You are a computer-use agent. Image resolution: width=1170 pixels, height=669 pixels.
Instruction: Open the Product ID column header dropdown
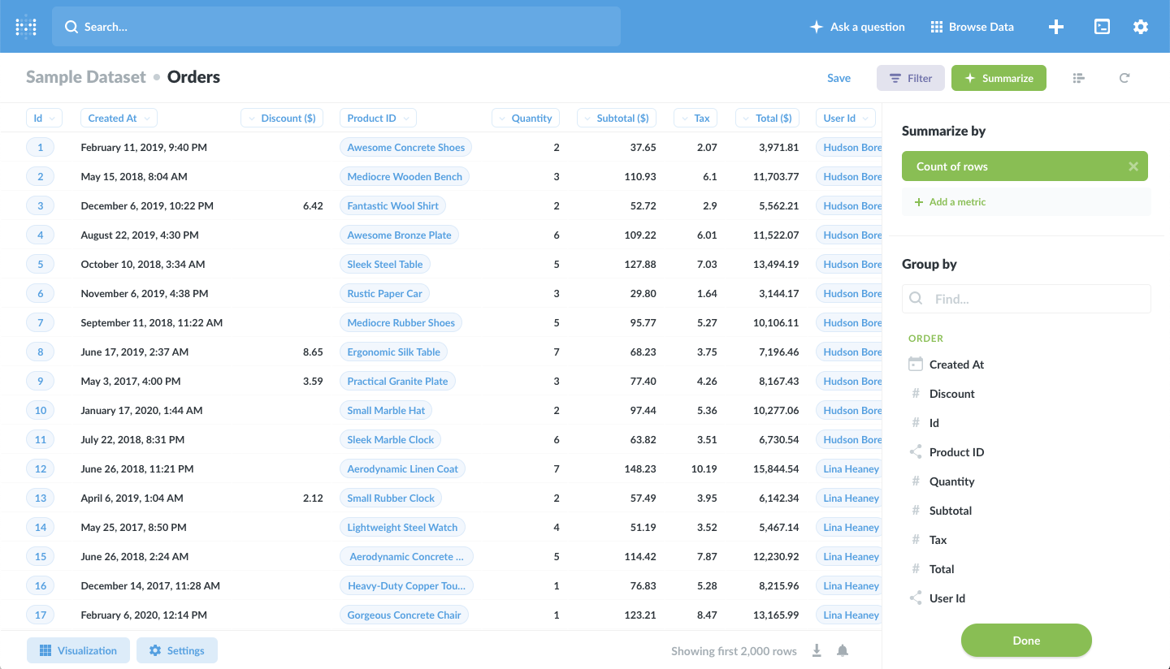pyautogui.click(x=378, y=119)
